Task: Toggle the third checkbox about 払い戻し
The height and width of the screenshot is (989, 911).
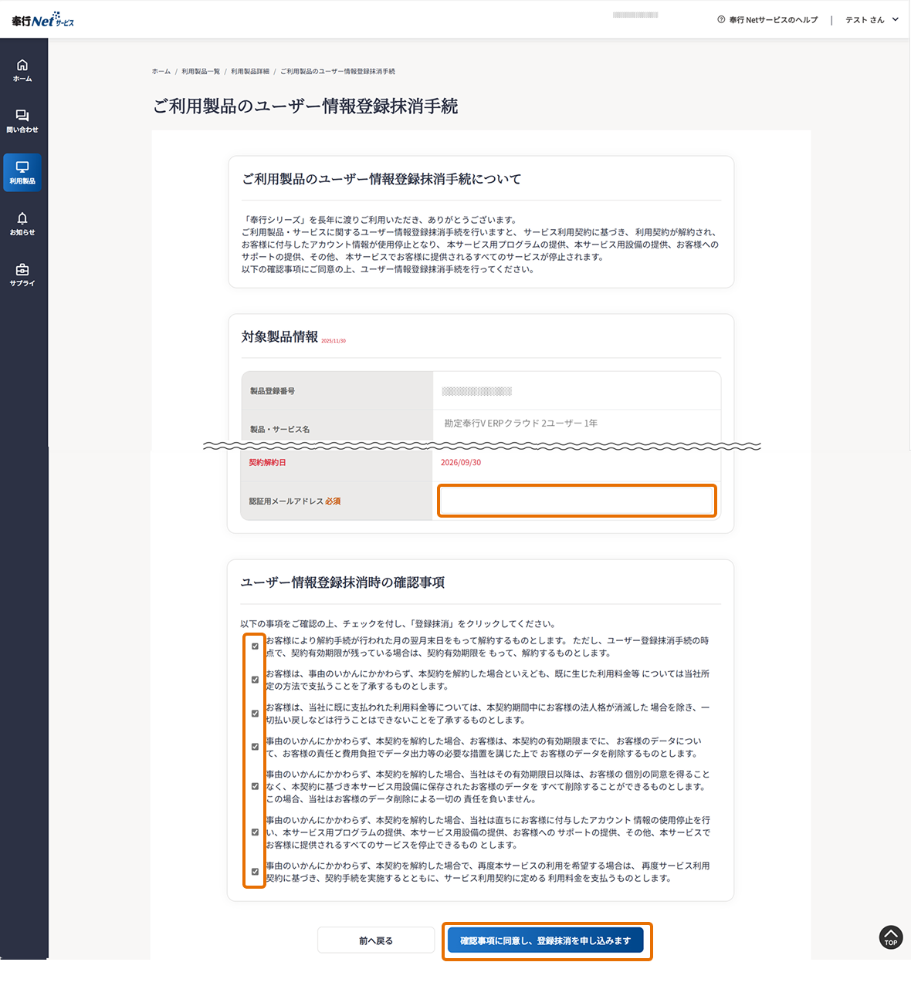Action: pyautogui.click(x=255, y=714)
